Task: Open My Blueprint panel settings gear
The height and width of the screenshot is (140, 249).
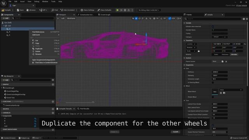Action: [53, 80]
